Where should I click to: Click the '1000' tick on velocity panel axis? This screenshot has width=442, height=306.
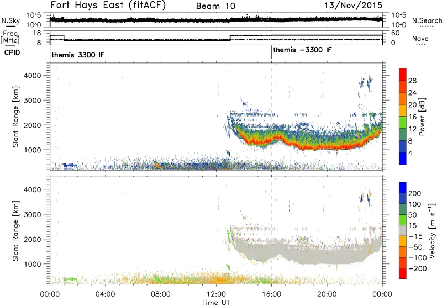click(33, 264)
